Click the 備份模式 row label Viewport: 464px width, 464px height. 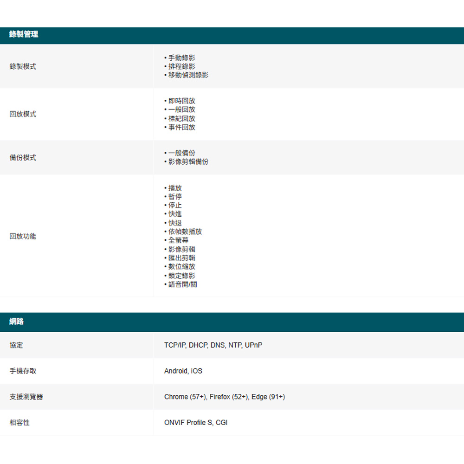click(x=23, y=158)
